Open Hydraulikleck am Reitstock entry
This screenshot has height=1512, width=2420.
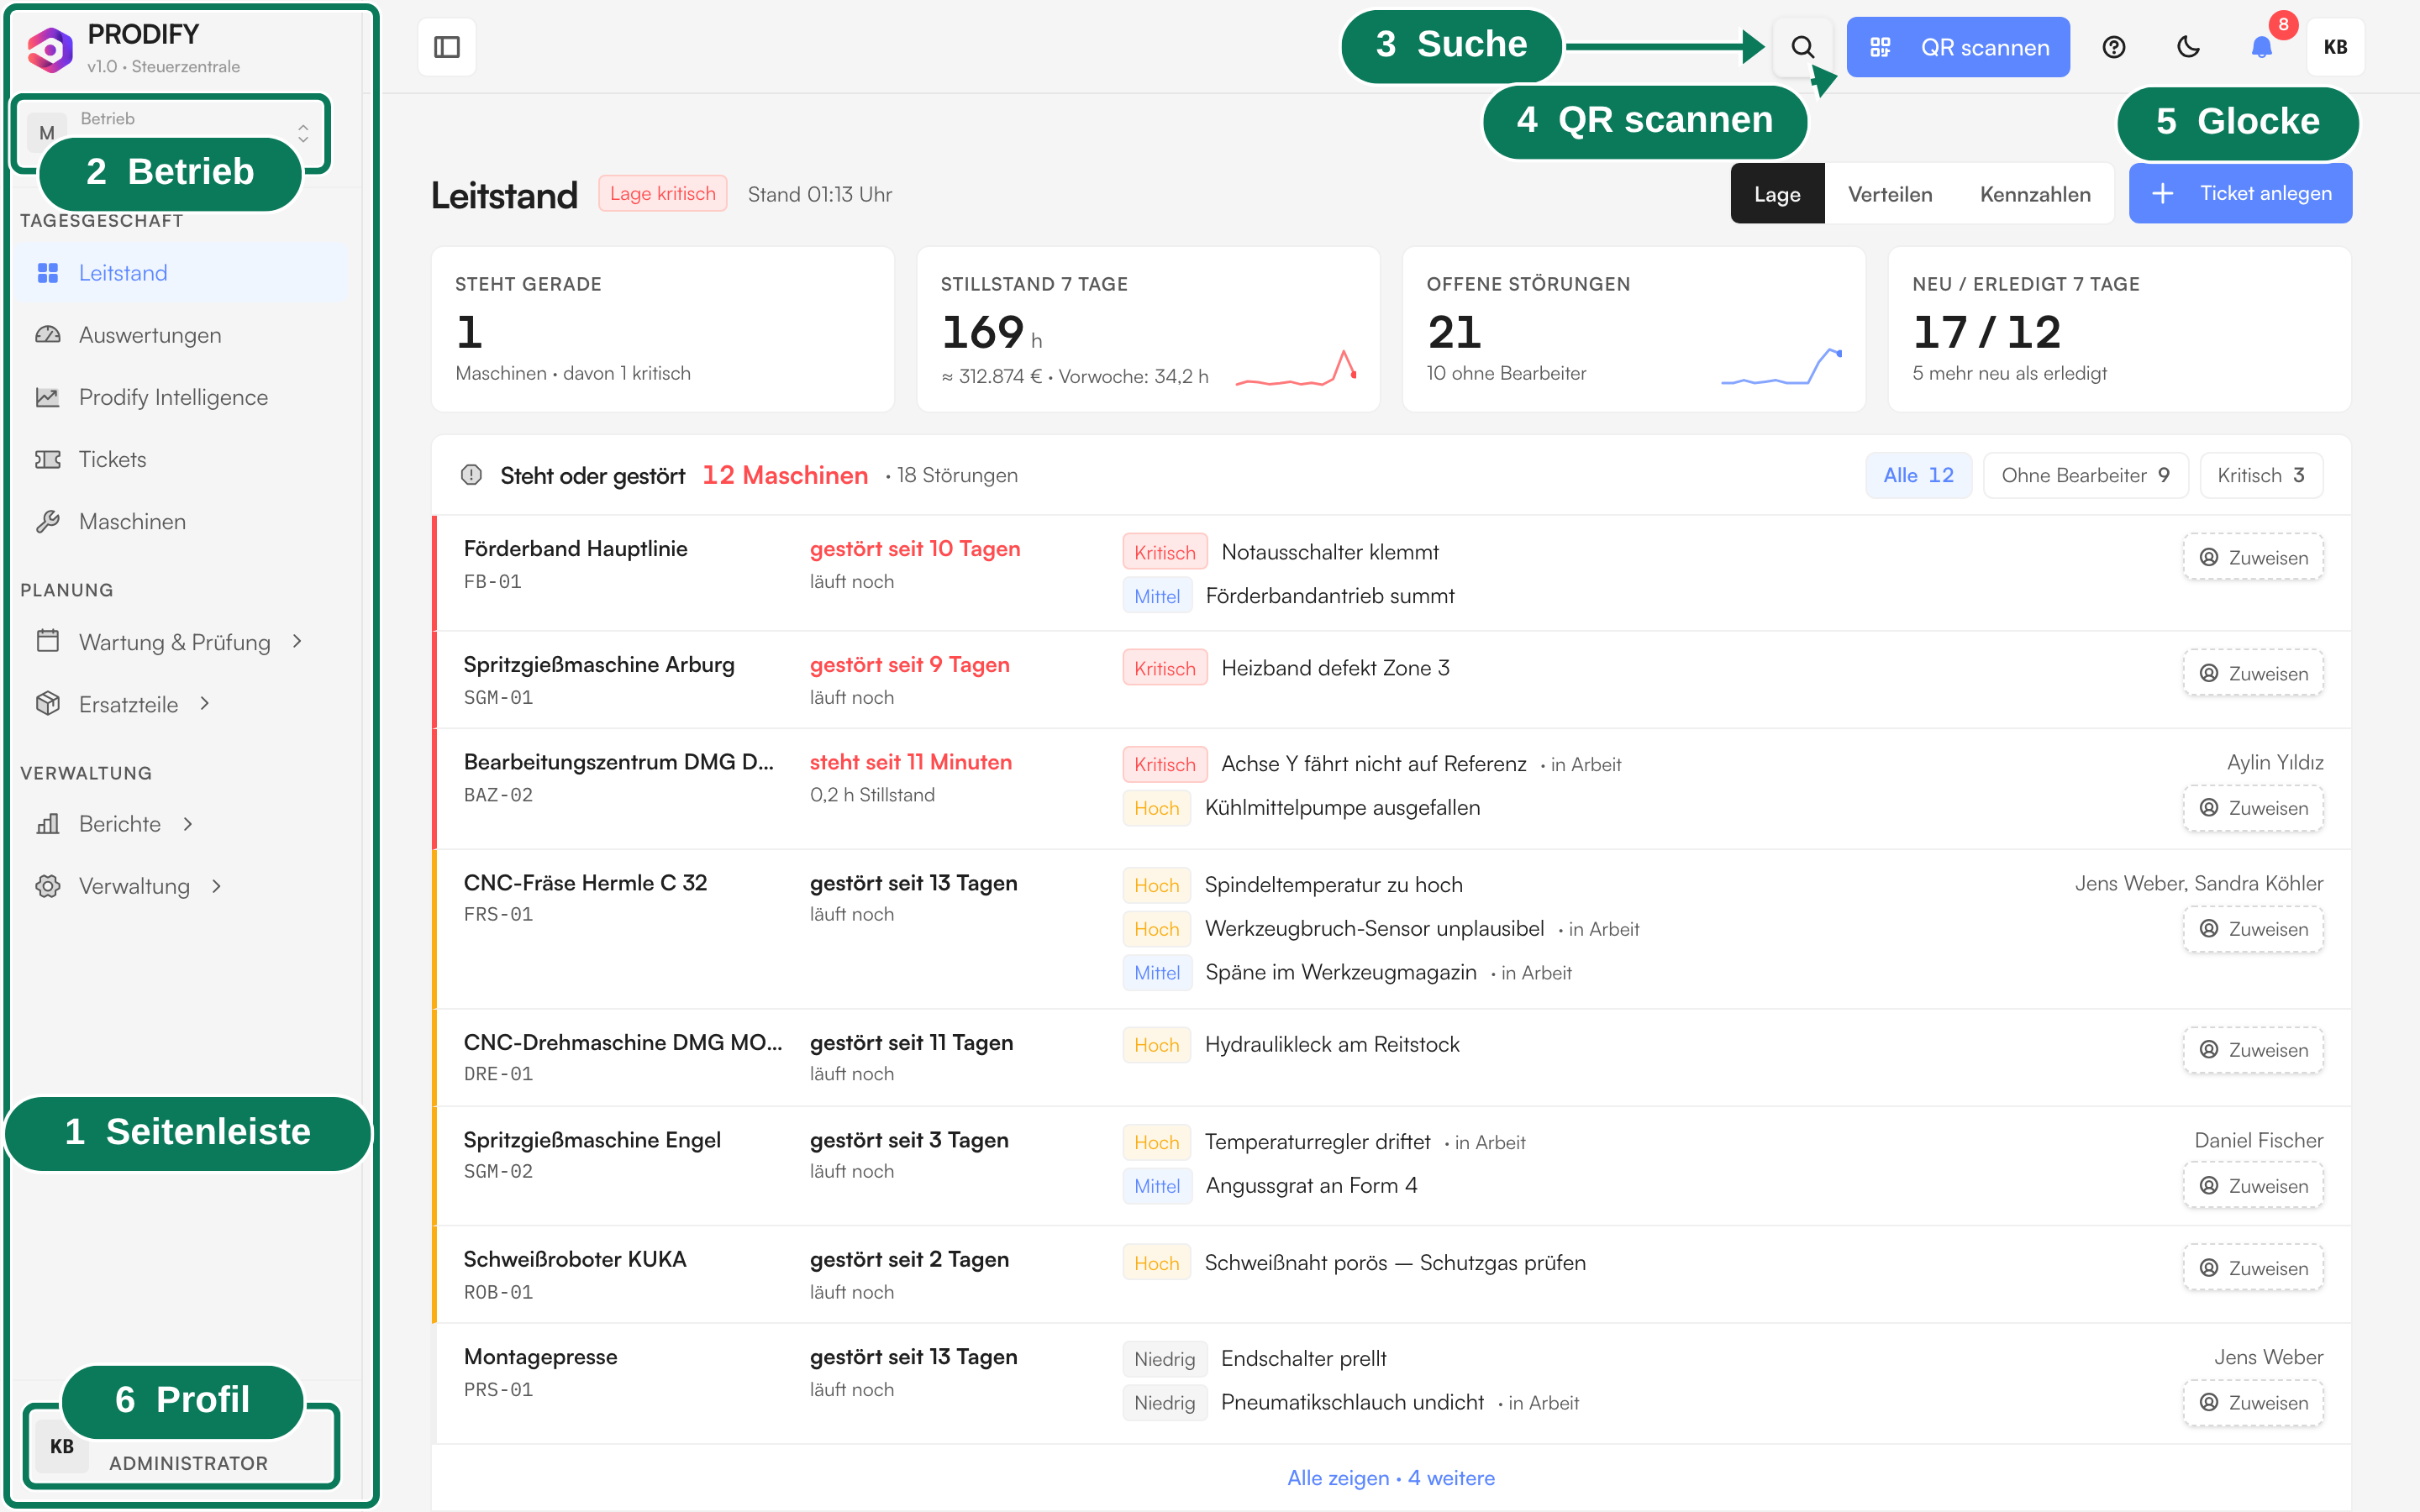tap(1331, 1044)
